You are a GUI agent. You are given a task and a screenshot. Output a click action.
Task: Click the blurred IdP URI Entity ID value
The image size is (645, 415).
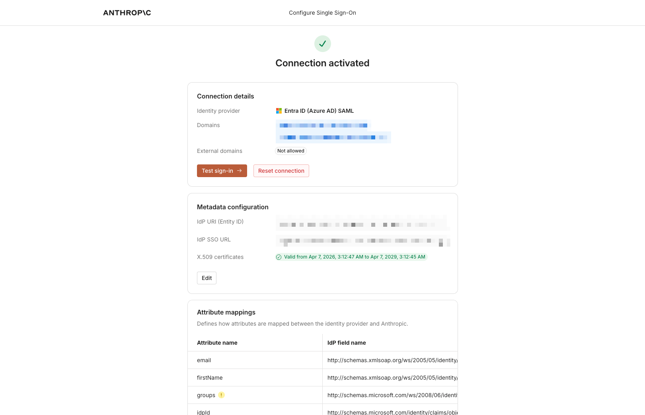(362, 224)
